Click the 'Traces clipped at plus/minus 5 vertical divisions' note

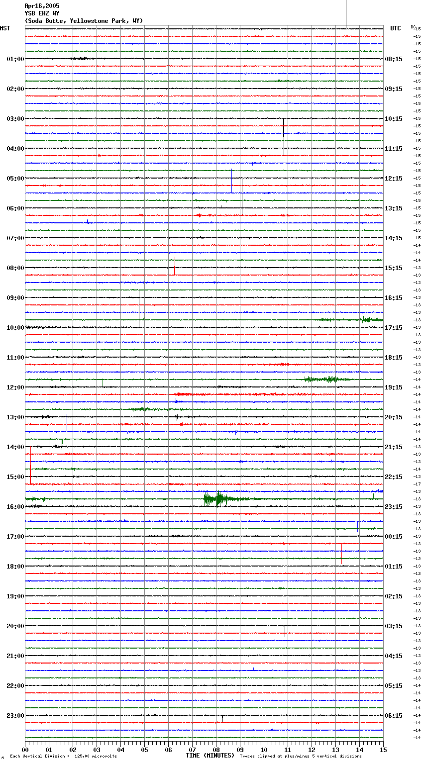click(301, 756)
